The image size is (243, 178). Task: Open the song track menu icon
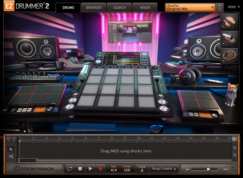point(234,139)
